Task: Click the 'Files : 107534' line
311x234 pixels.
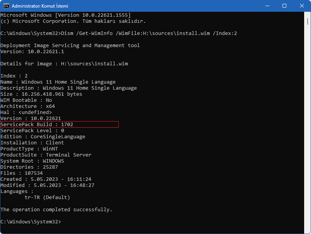Action: click(22, 173)
